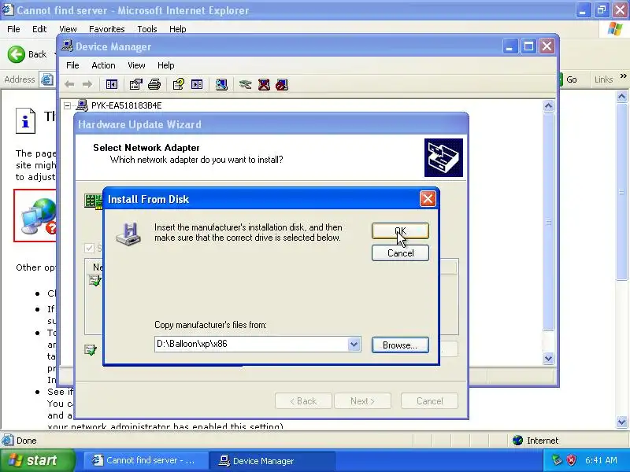
Task: Open the file path dropdown arrow
Action: 354,344
